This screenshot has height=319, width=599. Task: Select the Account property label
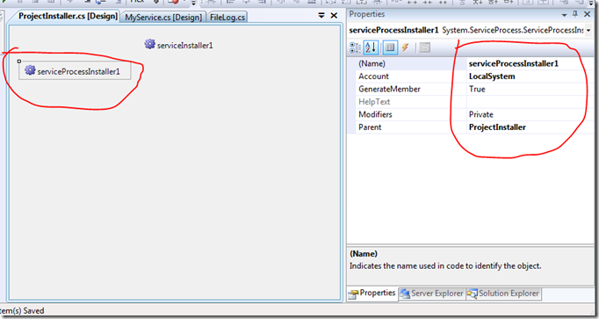click(373, 76)
